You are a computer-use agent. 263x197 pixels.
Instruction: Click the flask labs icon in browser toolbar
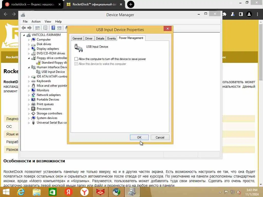tap(232, 14)
